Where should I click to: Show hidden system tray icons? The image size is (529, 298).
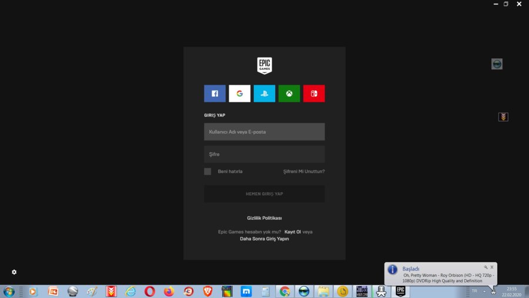484,292
